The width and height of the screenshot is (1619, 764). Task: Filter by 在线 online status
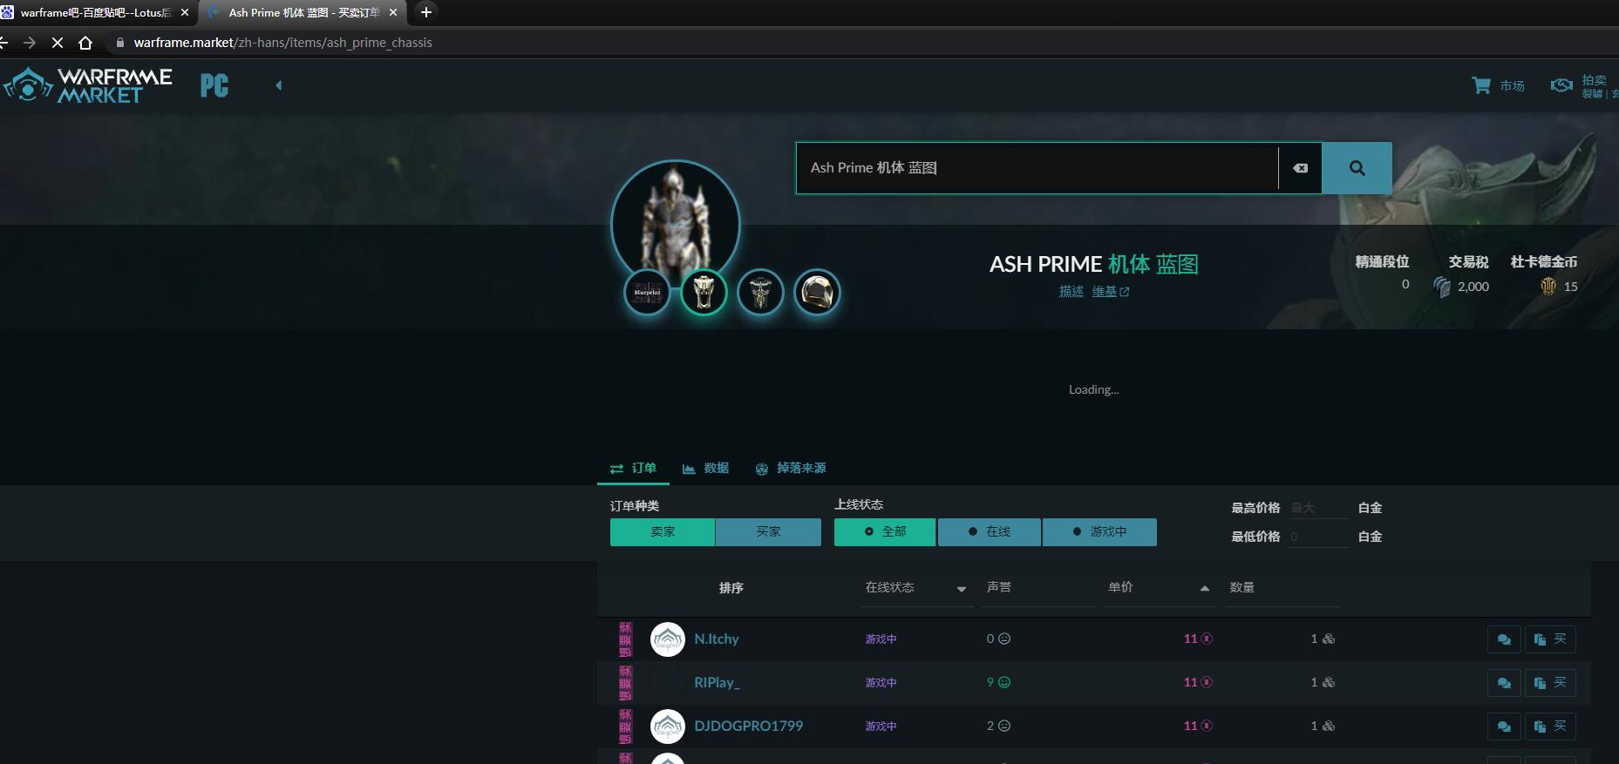tap(990, 531)
